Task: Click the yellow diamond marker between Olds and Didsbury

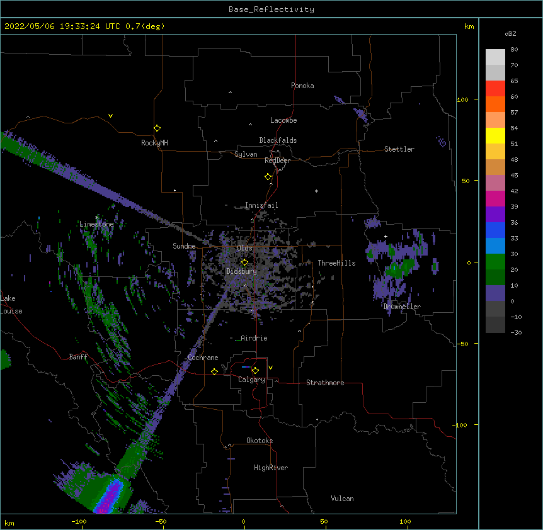Action: pyautogui.click(x=244, y=262)
